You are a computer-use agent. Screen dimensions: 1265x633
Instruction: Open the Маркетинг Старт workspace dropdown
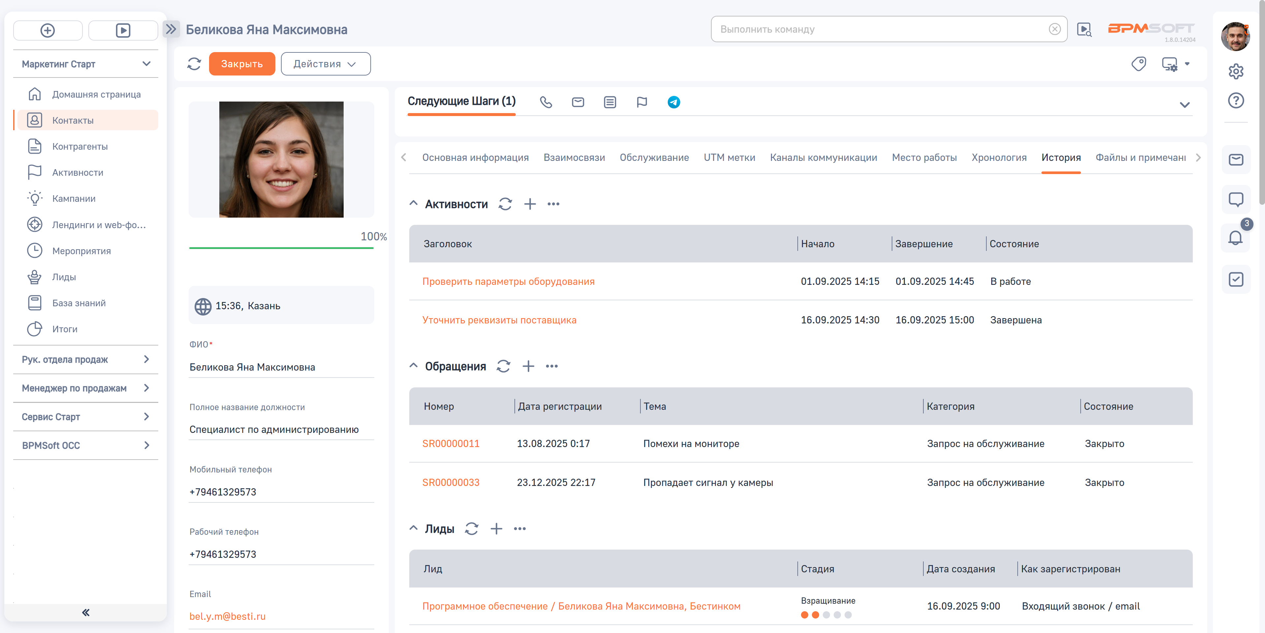coord(85,64)
